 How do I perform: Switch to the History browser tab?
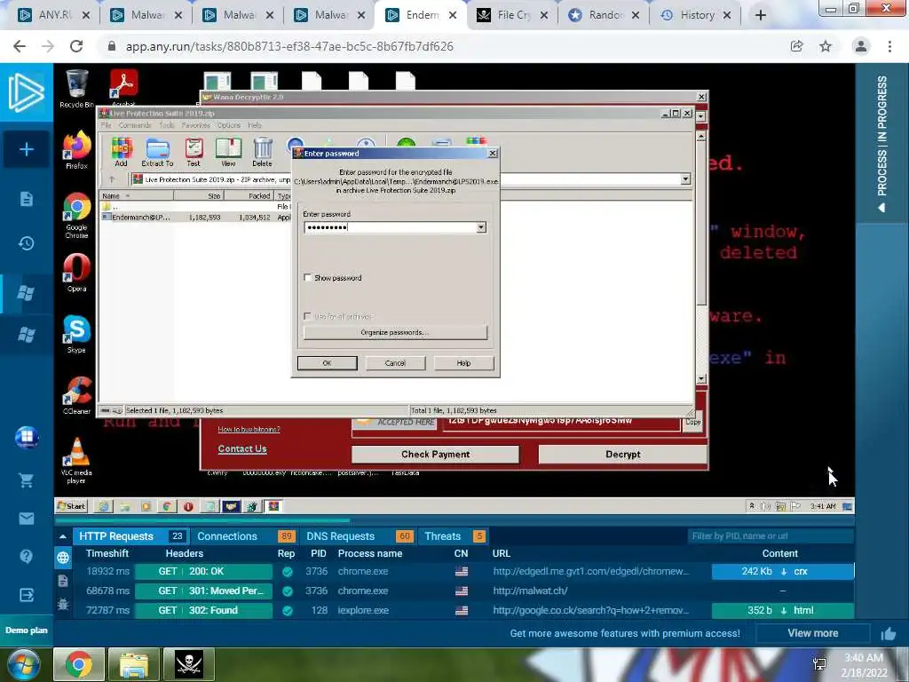(x=695, y=15)
